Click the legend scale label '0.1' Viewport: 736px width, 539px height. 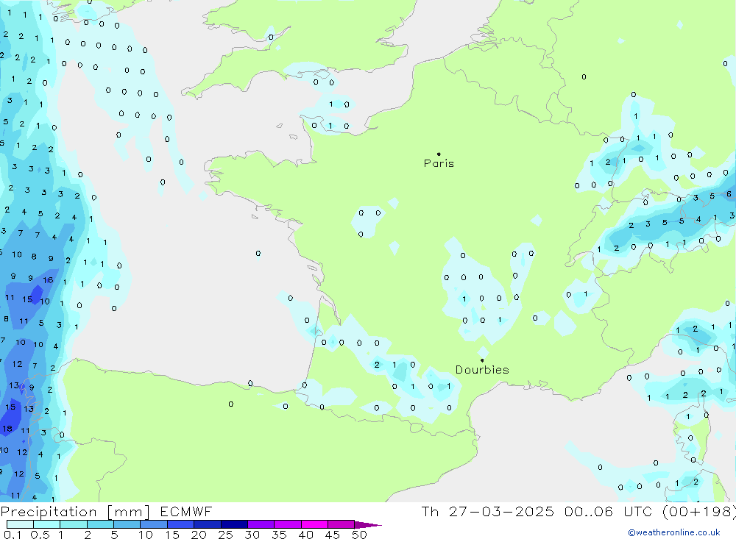[13, 535]
